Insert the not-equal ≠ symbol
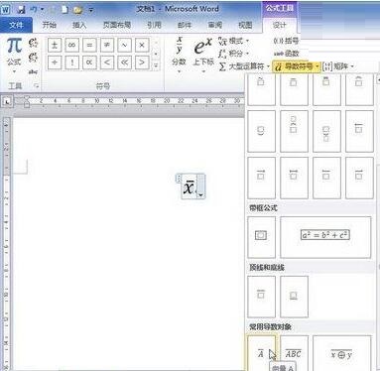This screenshot has width=380, height=371. [107, 45]
